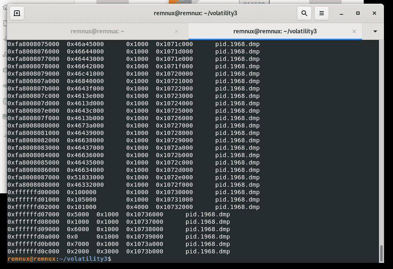Click virtual address 0xfa8008084000
This screenshot has height=269, width=393.
(x=33, y=155)
